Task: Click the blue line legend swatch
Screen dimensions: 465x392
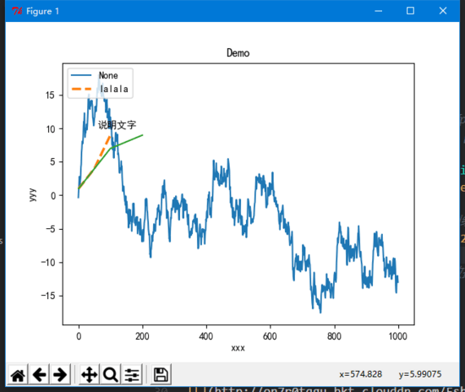Action: tap(81, 75)
